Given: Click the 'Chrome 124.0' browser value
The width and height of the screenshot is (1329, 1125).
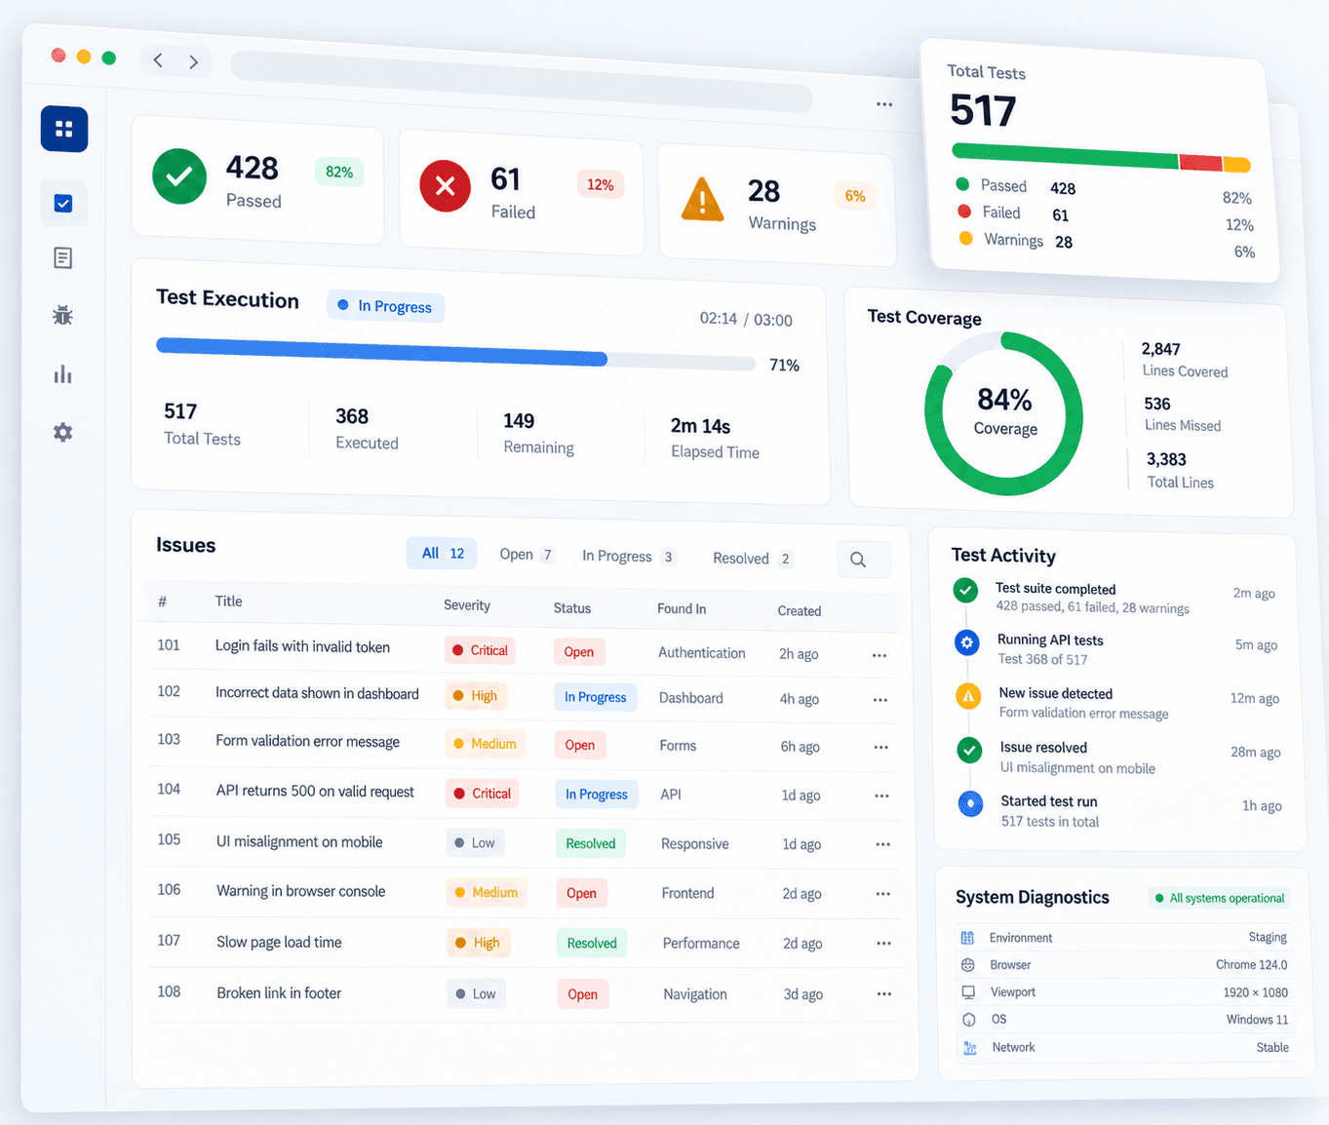Looking at the screenshot, I should (x=1251, y=965).
